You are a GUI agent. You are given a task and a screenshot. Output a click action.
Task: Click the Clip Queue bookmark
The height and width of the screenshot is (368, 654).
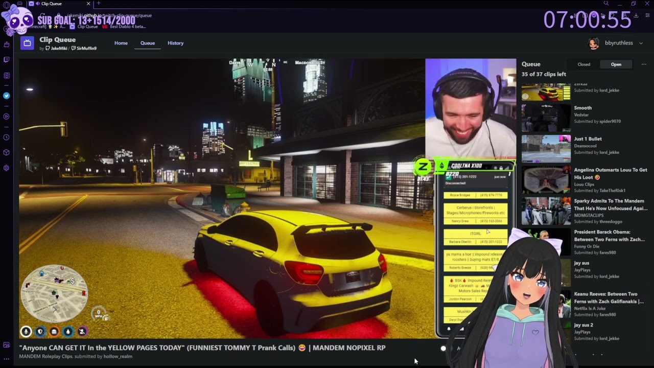(84, 27)
